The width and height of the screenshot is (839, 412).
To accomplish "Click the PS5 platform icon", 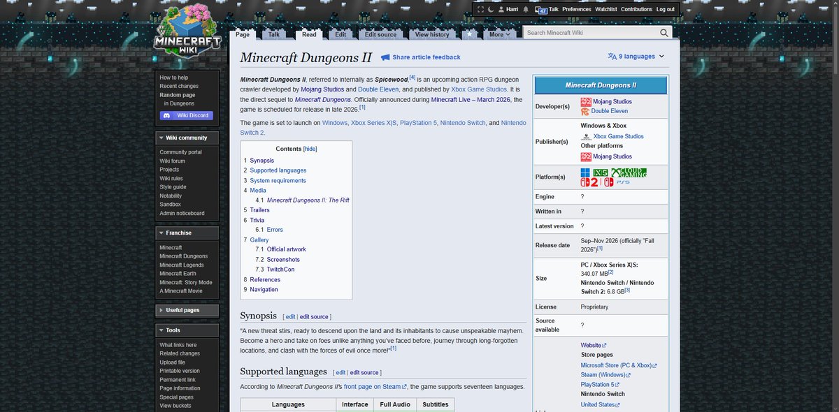I will point(622,182).
